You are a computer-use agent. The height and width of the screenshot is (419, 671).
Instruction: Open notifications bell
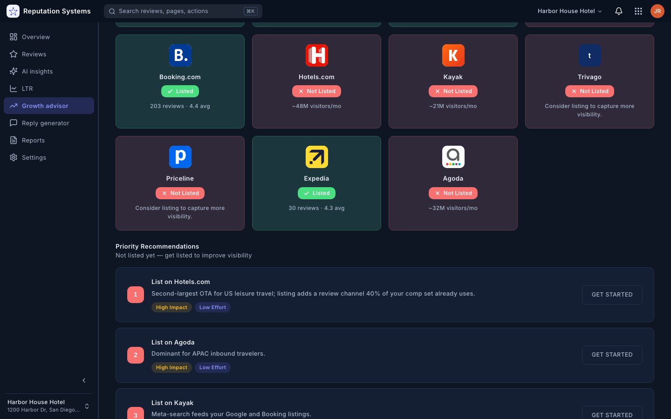pyautogui.click(x=619, y=11)
